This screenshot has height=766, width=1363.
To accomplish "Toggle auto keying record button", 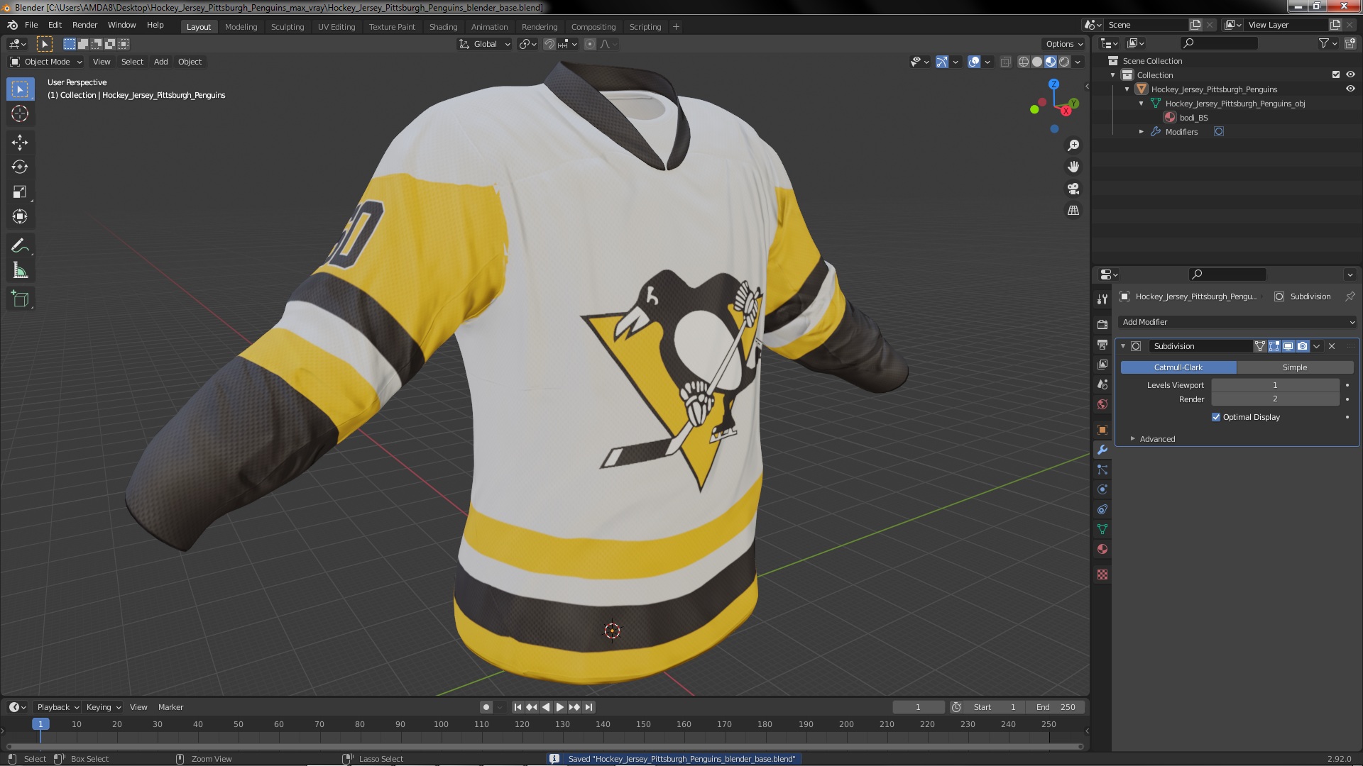I will (x=486, y=707).
